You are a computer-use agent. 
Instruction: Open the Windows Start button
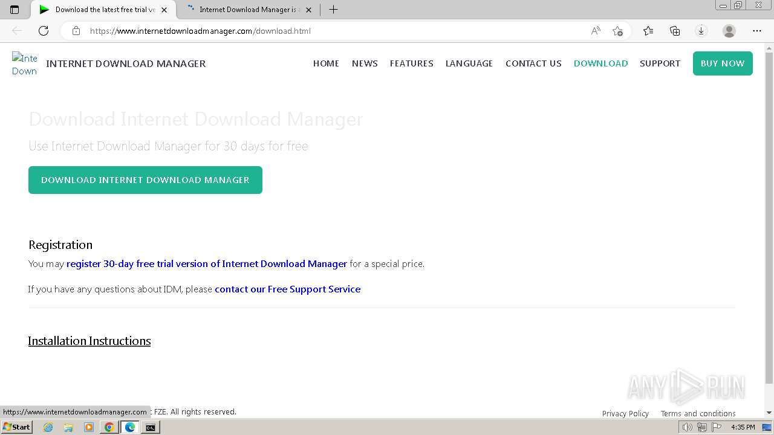[16, 427]
